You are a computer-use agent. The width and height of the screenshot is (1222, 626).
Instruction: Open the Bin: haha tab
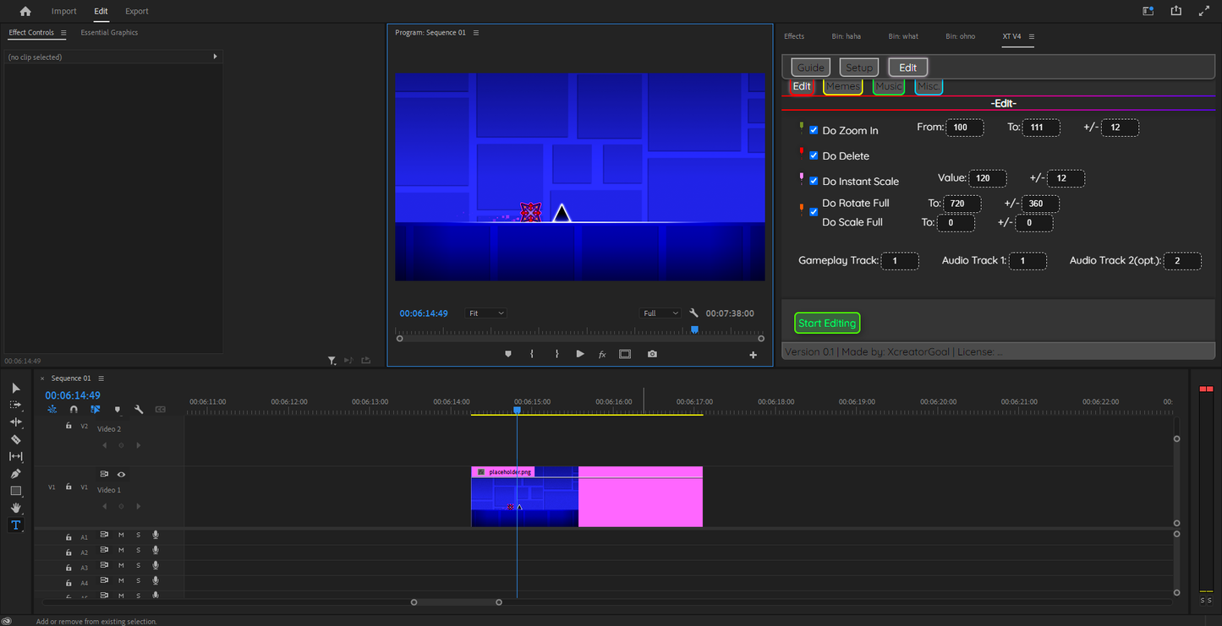pyautogui.click(x=846, y=36)
